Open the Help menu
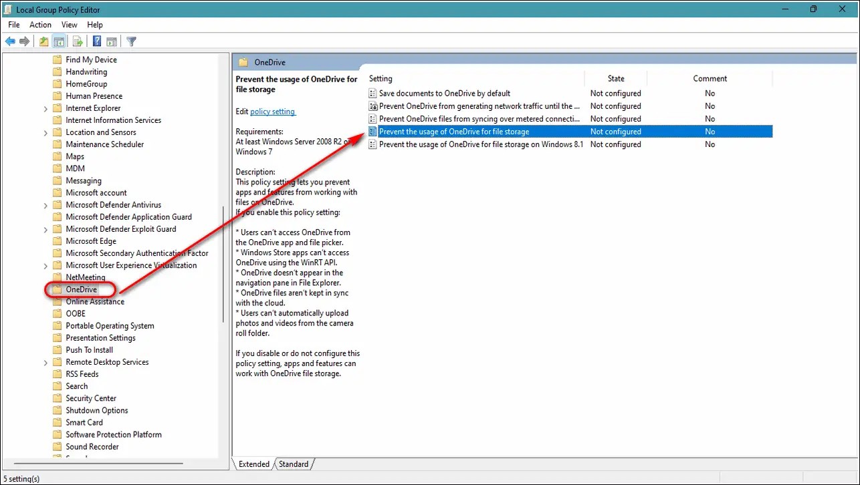Image resolution: width=860 pixels, height=485 pixels. (x=95, y=25)
